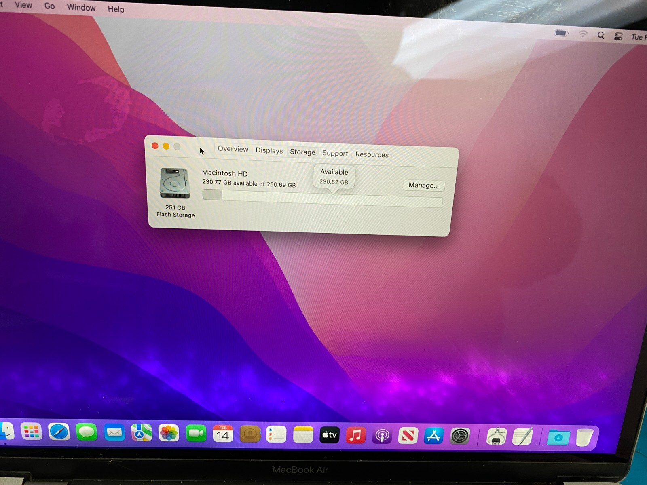This screenshot has height=485, width=647.
Task: Switch to the Overview tab
Action: coord(233,149)
